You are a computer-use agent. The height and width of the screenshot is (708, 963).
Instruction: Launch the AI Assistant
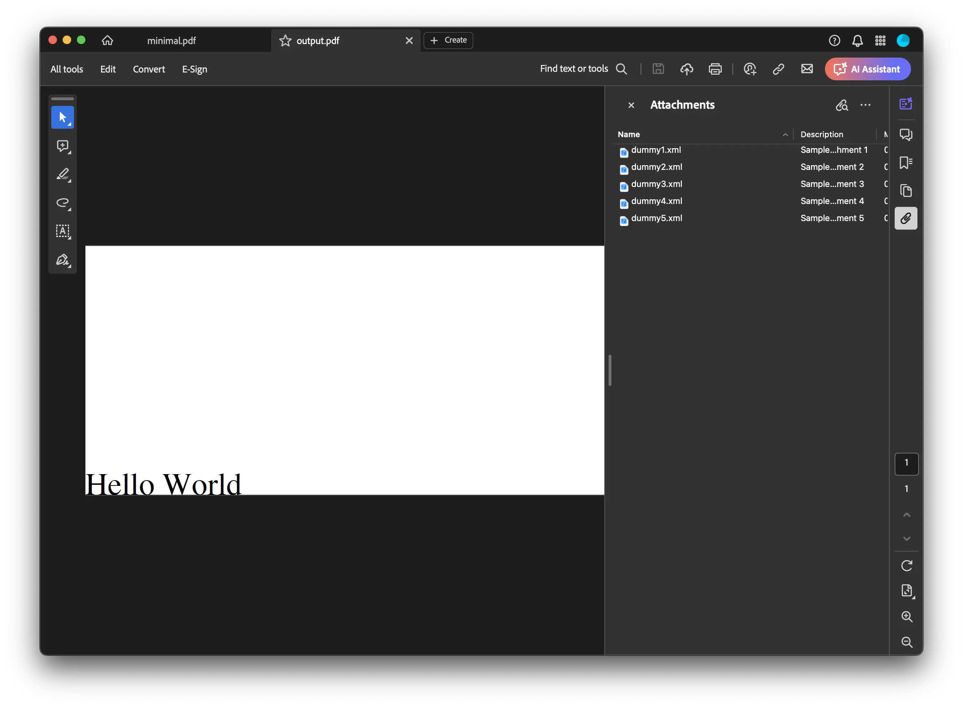[867, 69]
